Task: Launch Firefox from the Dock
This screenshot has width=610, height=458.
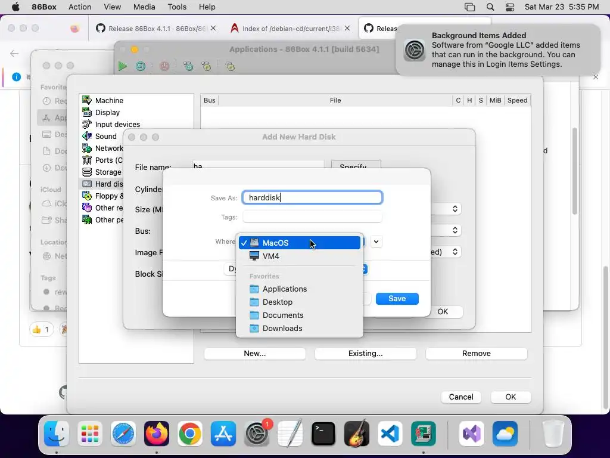Action: 157,434
